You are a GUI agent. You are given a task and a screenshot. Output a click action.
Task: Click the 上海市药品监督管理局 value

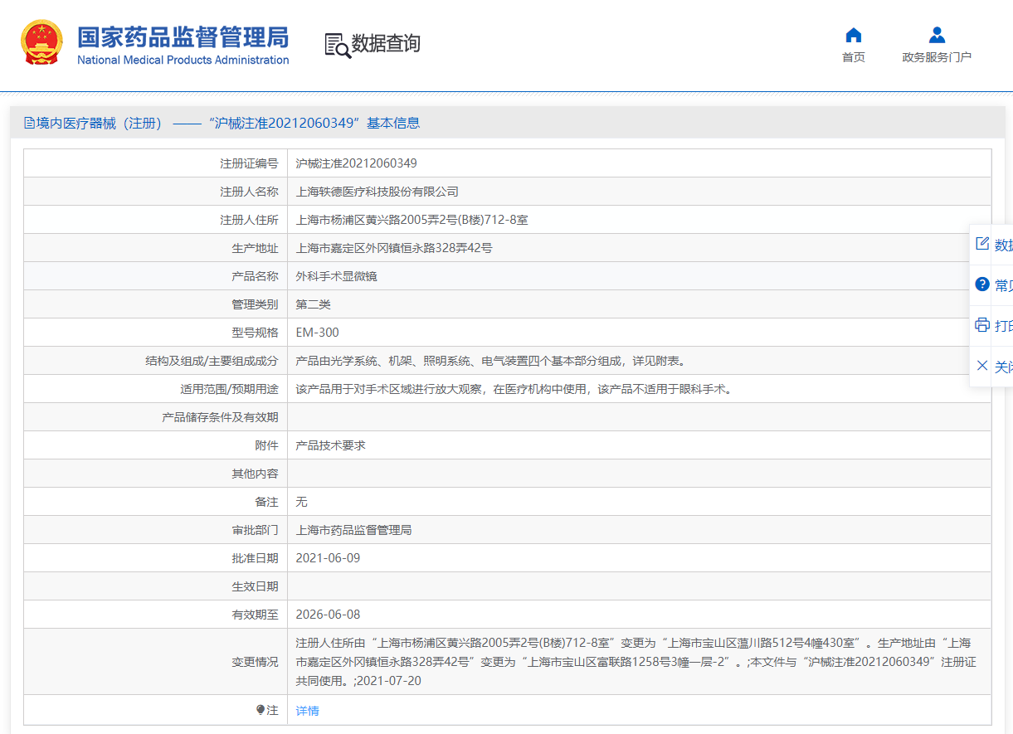tap(354, 530)
